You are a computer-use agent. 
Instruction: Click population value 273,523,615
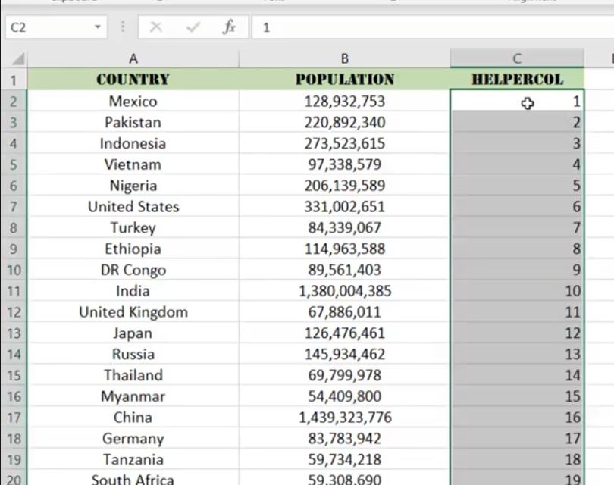pos(345,143)
